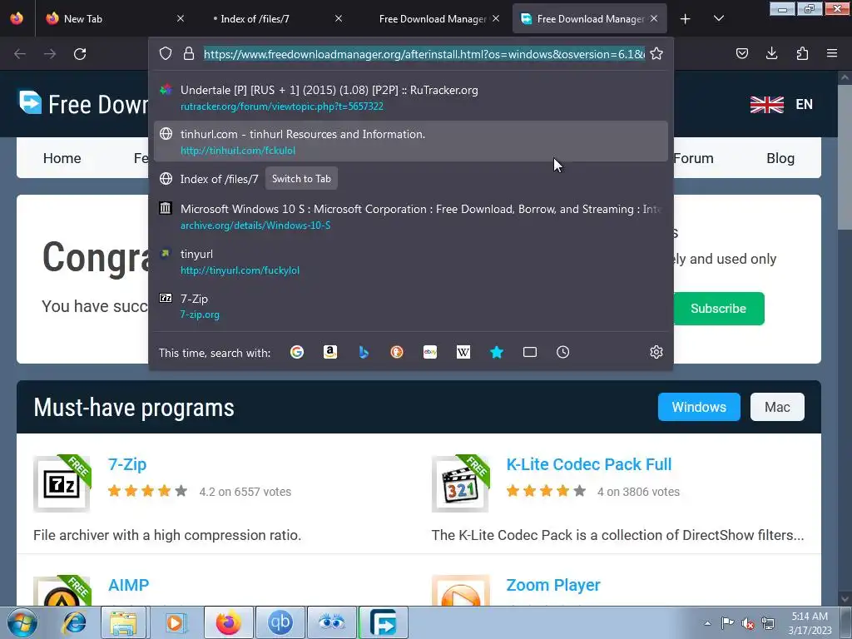Screen dimensions: 852x639
Task: Select tinhurl.com Resources suggestion
Action: click(x=411, y=141)
